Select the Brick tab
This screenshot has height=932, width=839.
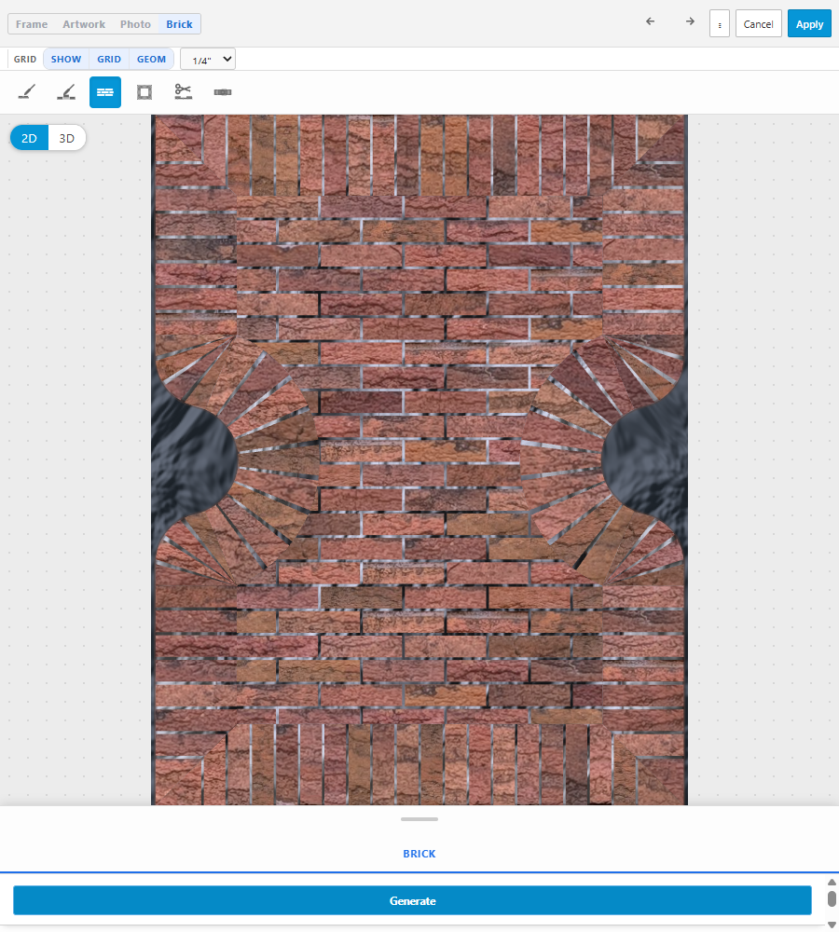179,24
